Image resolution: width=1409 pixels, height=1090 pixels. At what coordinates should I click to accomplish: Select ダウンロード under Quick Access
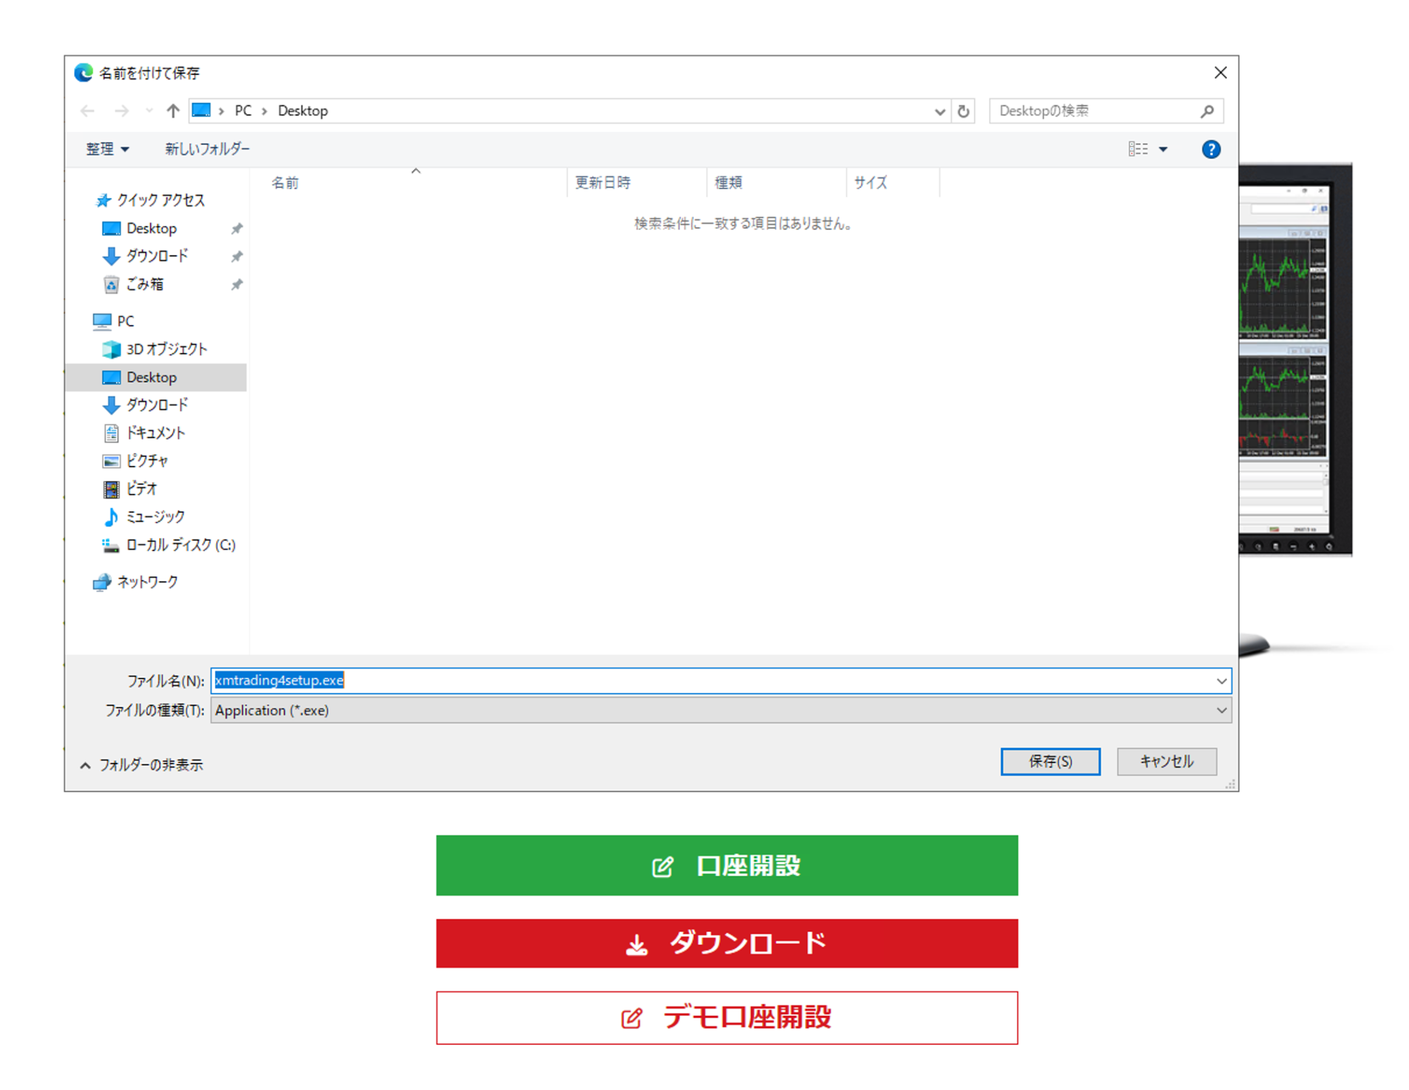point(157,256)
